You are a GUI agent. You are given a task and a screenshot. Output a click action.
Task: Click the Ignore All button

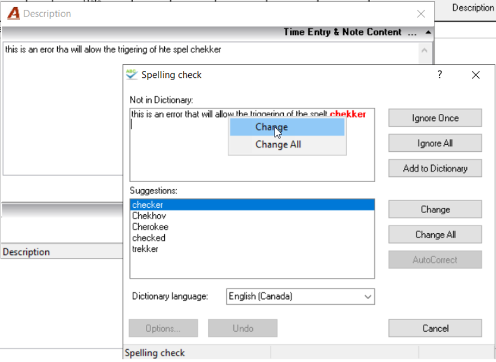click(x=435, y=143)
